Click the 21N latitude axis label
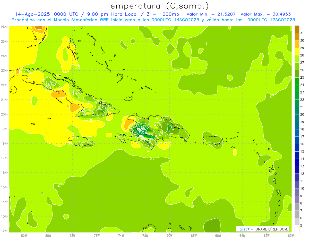Viewport: 309px width, 239px height. pos(4,100)
